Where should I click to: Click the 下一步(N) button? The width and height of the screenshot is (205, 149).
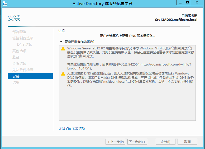pos(137,142)
